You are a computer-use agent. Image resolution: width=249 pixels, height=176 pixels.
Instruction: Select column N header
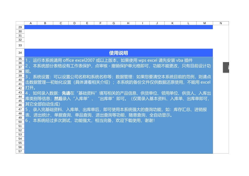pos(221,23)
